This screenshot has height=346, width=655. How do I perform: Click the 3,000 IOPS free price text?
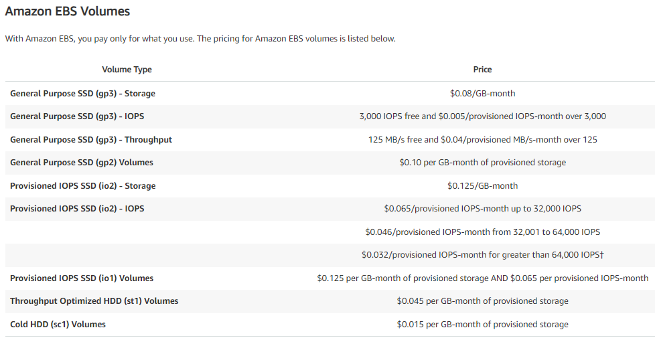tap(482, 116)
